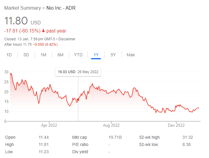Select the YTD range tab
Screen dimensions: 209x158
78,55
